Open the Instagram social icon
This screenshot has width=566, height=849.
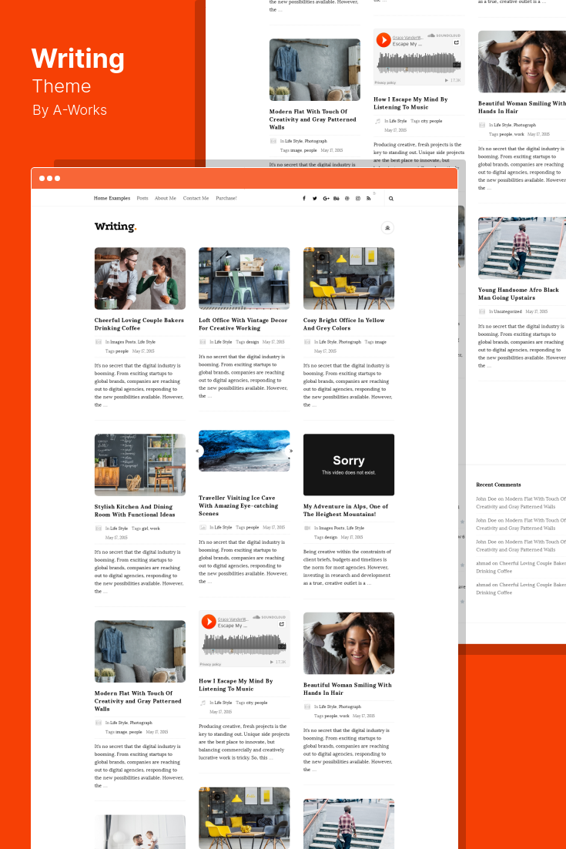(x=357, y=199)
